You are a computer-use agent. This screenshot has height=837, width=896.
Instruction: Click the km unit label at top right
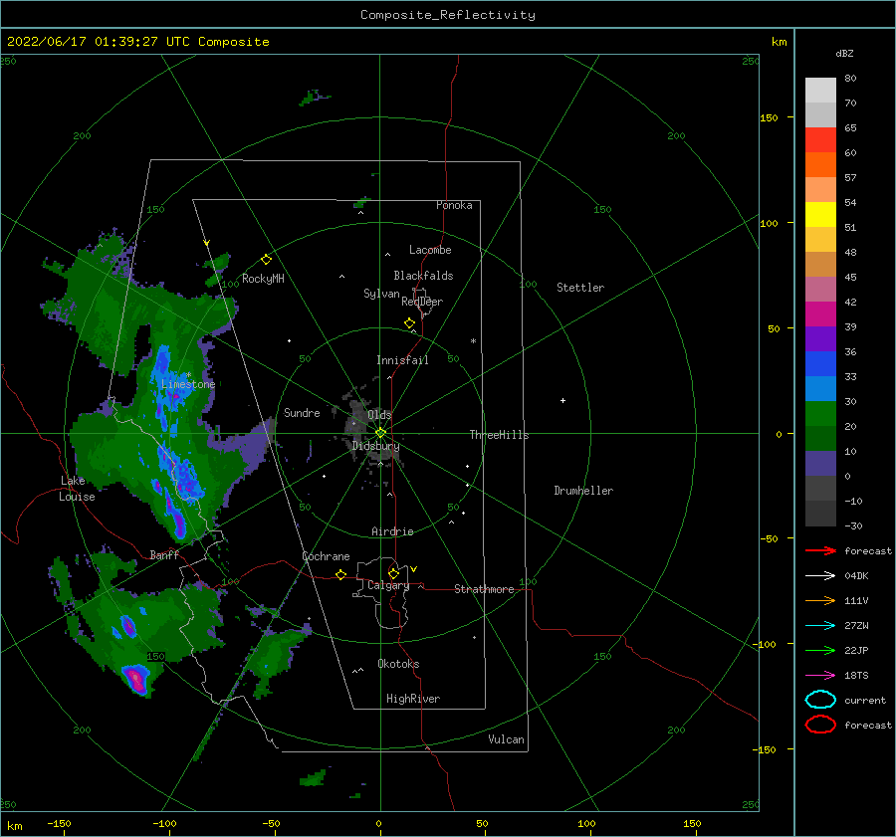pos(779,42)
